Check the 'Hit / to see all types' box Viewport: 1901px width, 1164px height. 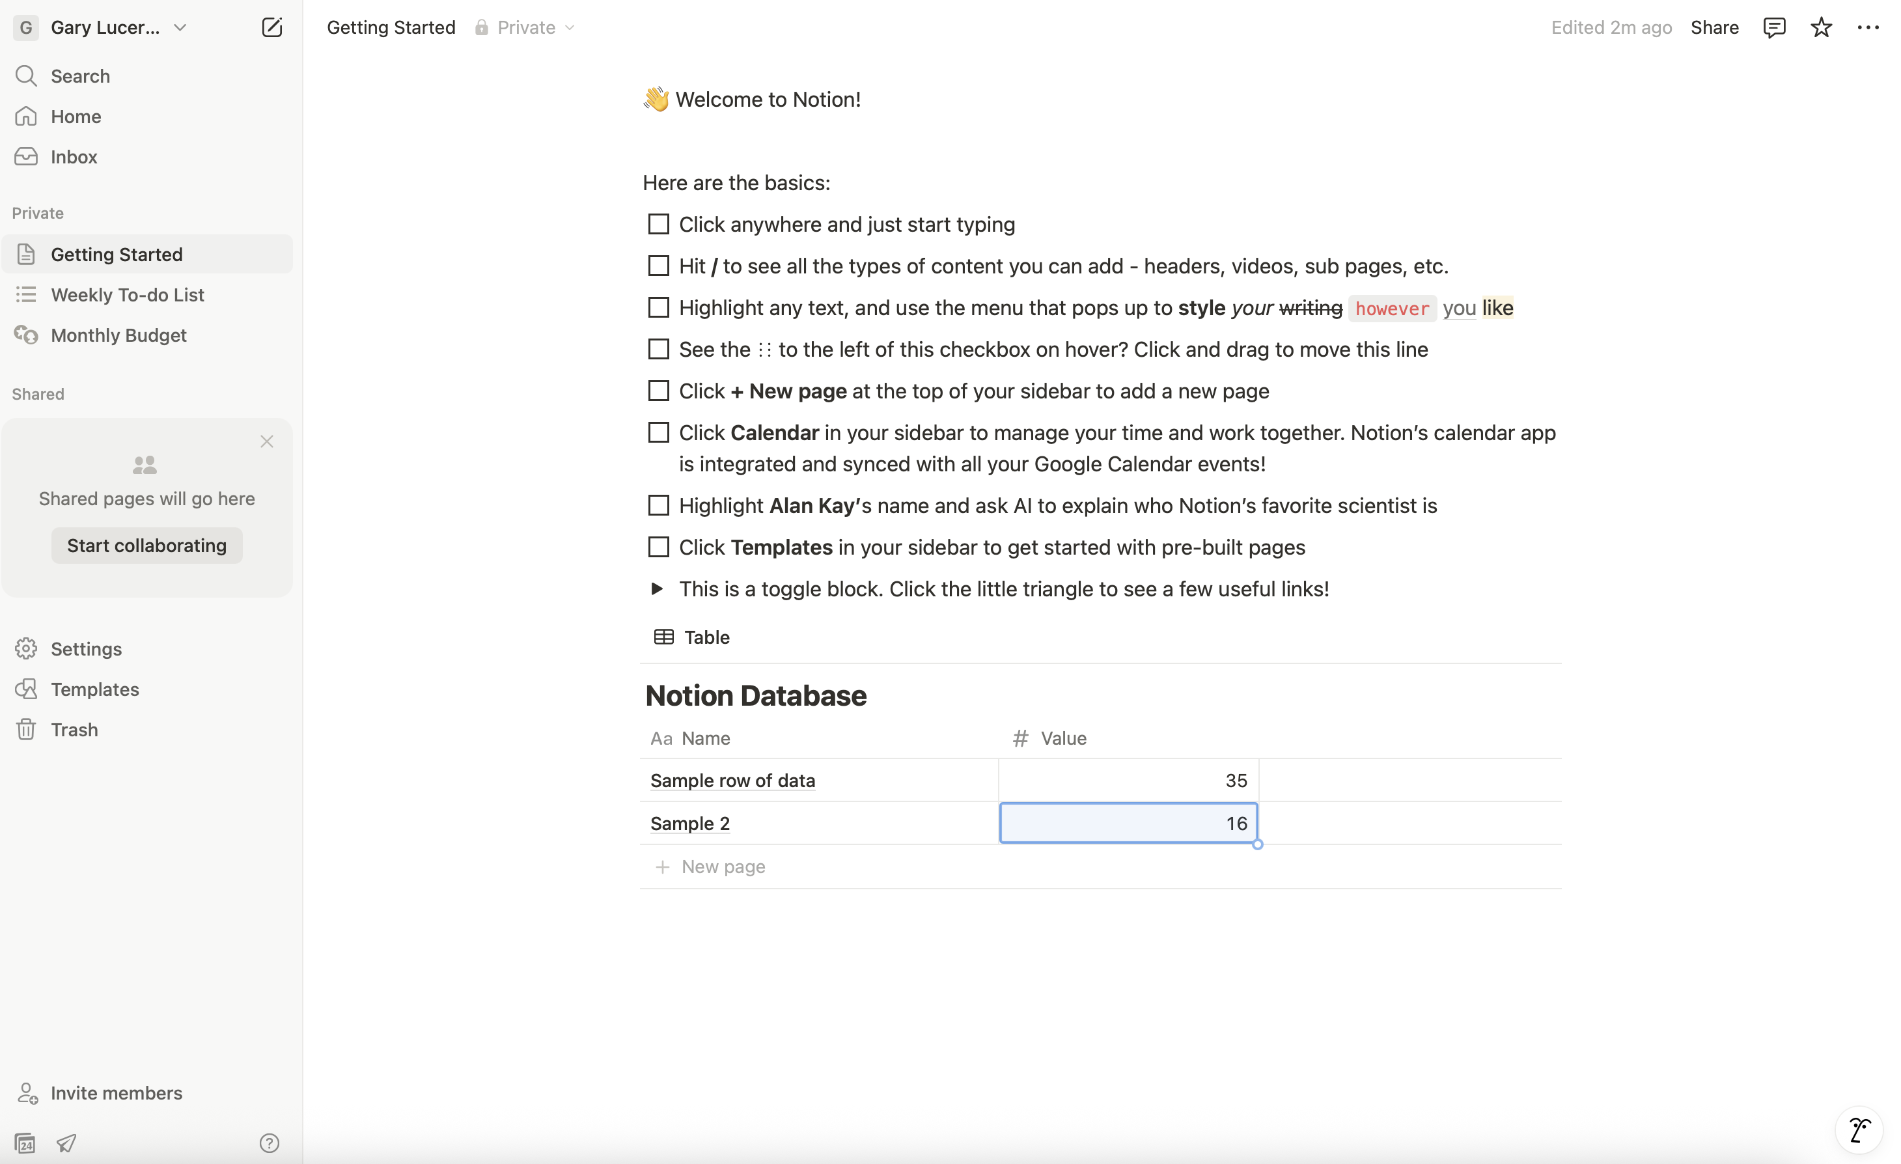659,266
